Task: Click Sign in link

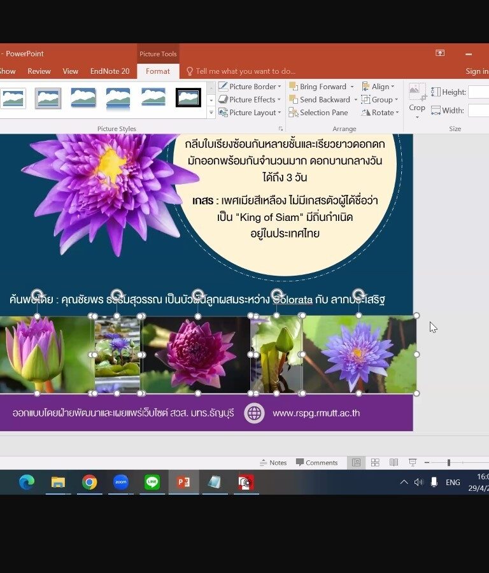Action: 477,71
